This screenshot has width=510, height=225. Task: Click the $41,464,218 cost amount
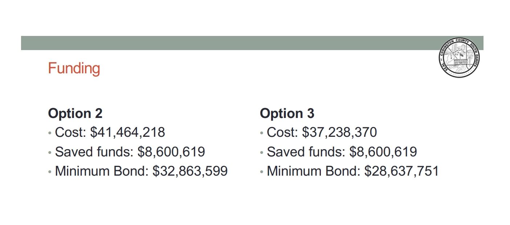pyautogui.click(x=127, y=132)
